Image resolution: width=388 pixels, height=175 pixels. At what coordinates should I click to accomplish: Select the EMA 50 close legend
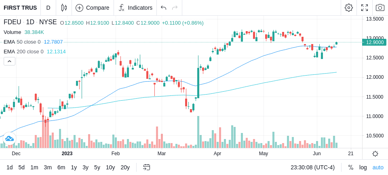click(22, 42)
